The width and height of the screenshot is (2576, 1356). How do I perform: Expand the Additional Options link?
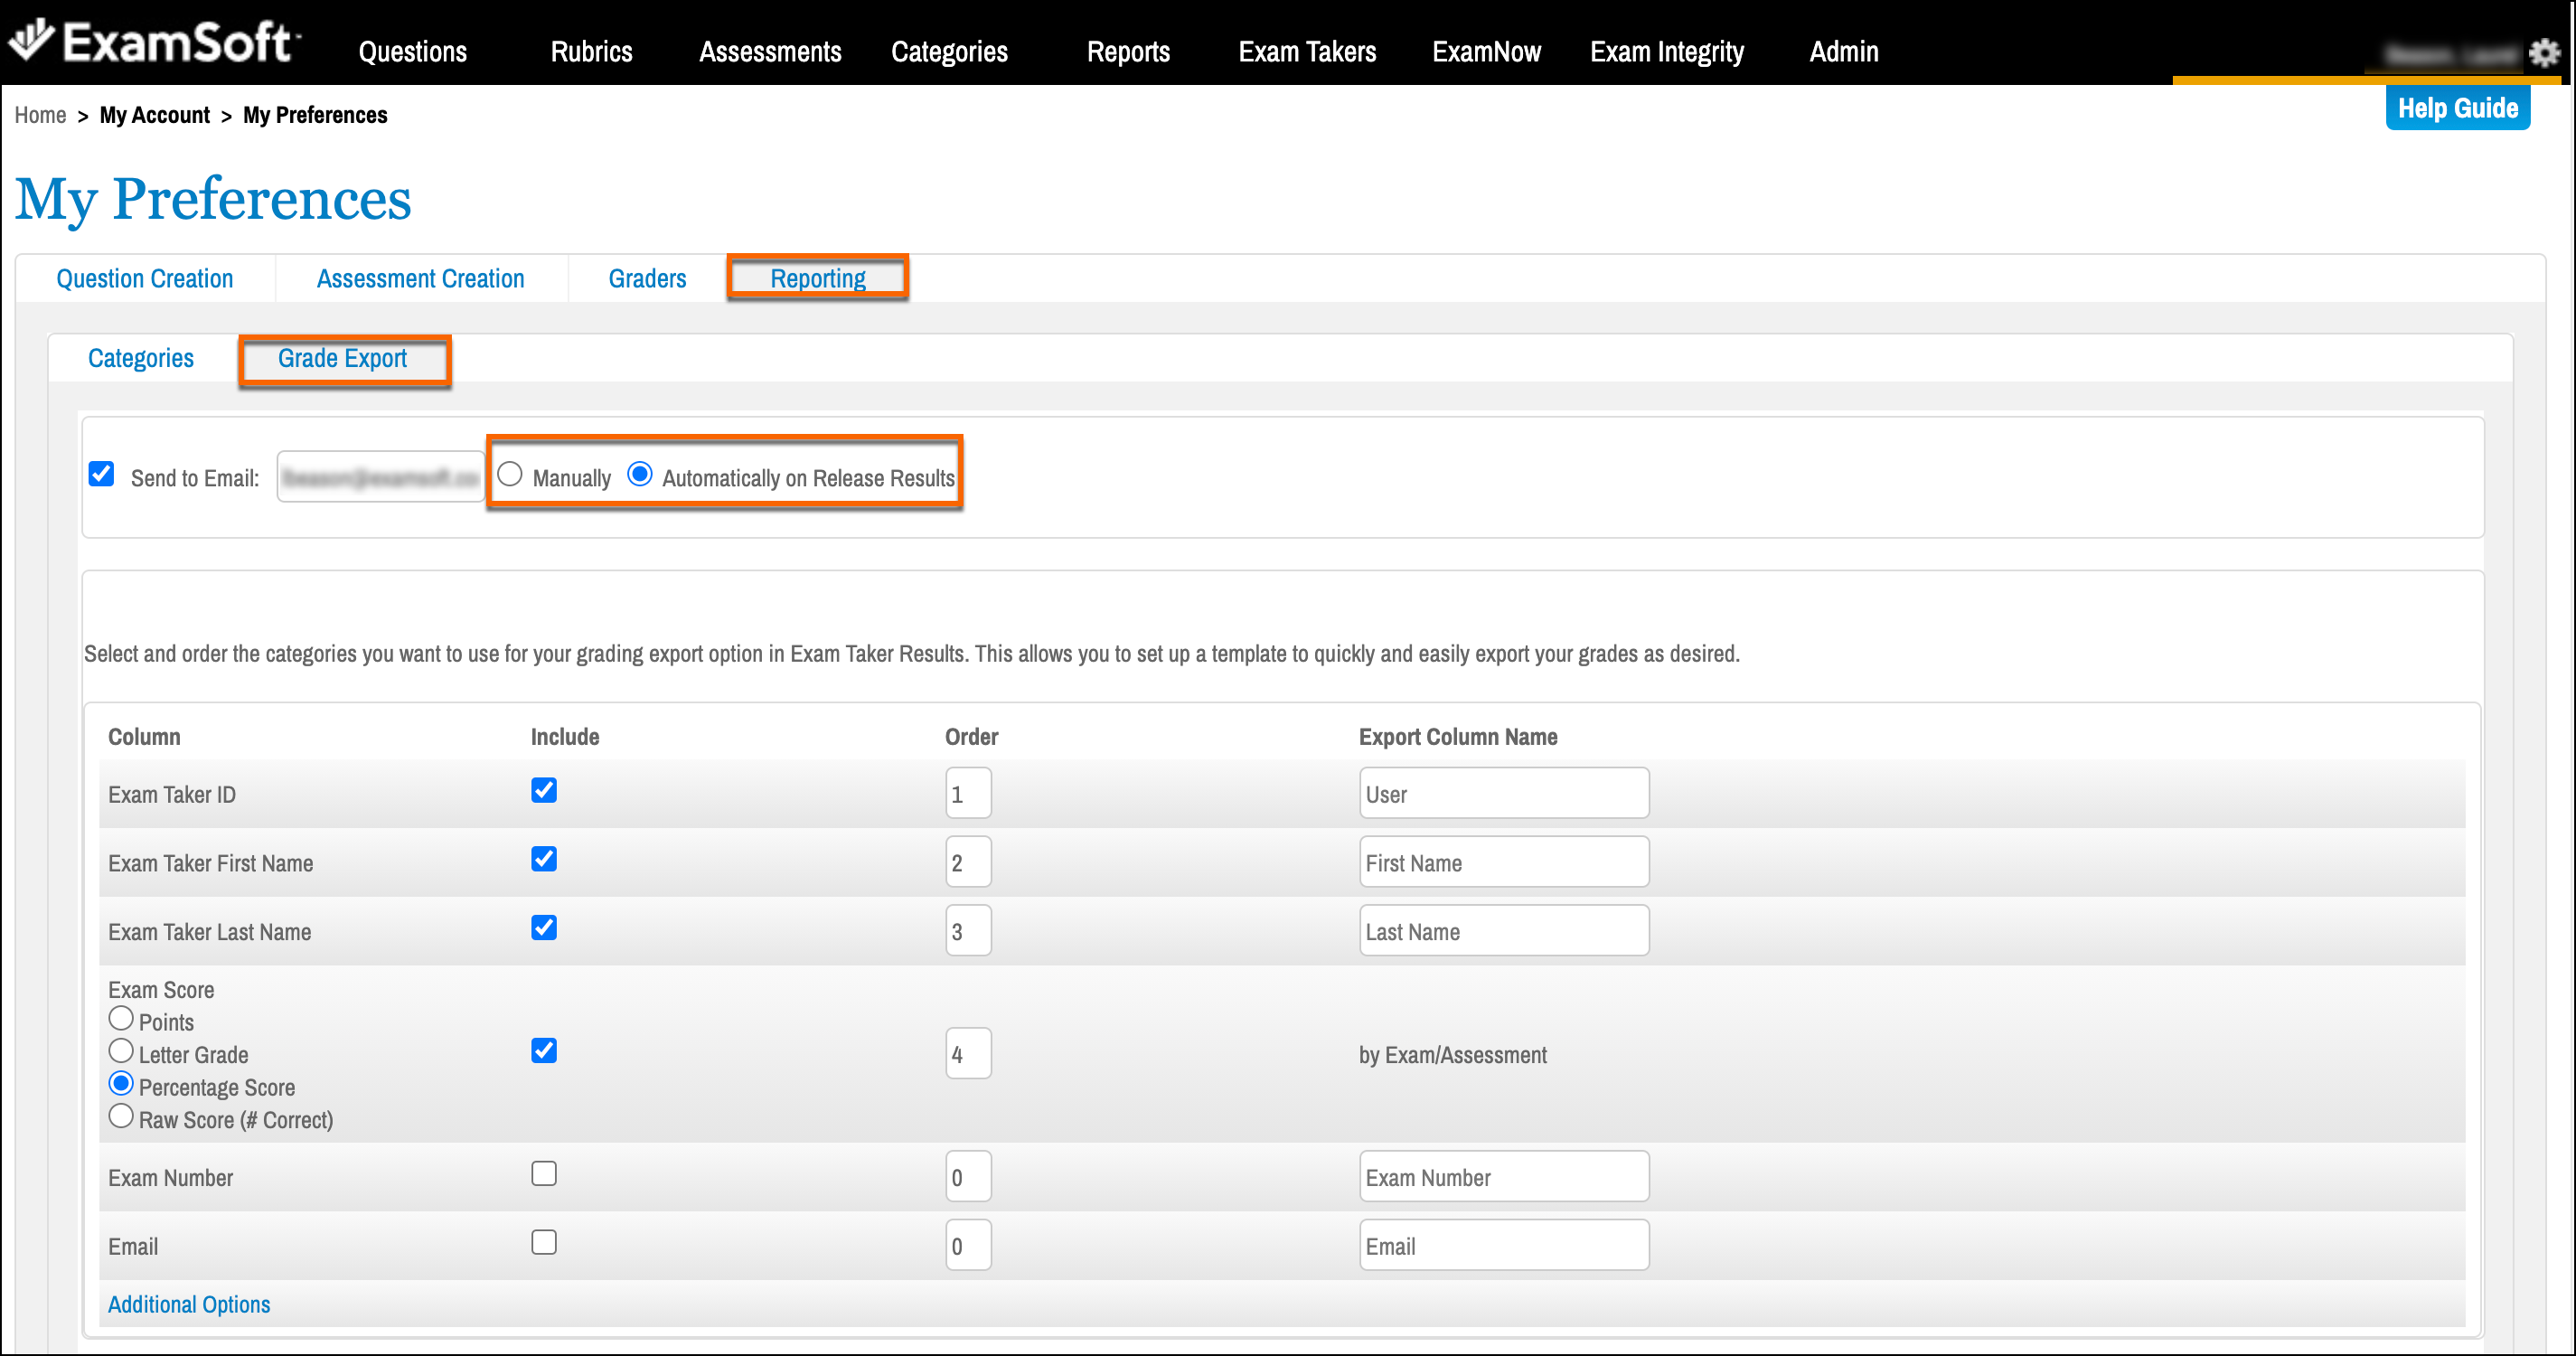189,1304
